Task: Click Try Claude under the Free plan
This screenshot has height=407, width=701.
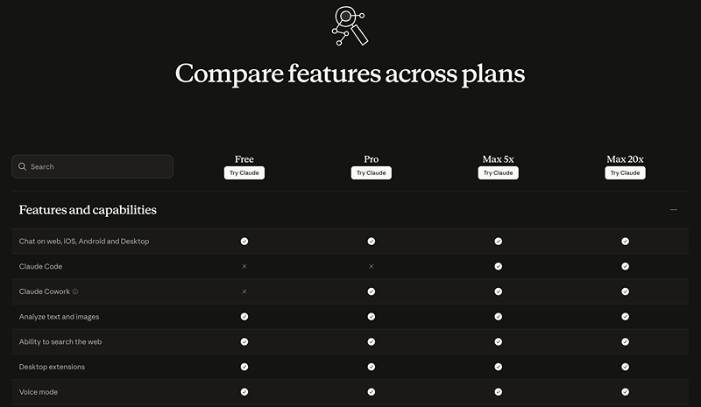Action: click(x=244, y=173)
